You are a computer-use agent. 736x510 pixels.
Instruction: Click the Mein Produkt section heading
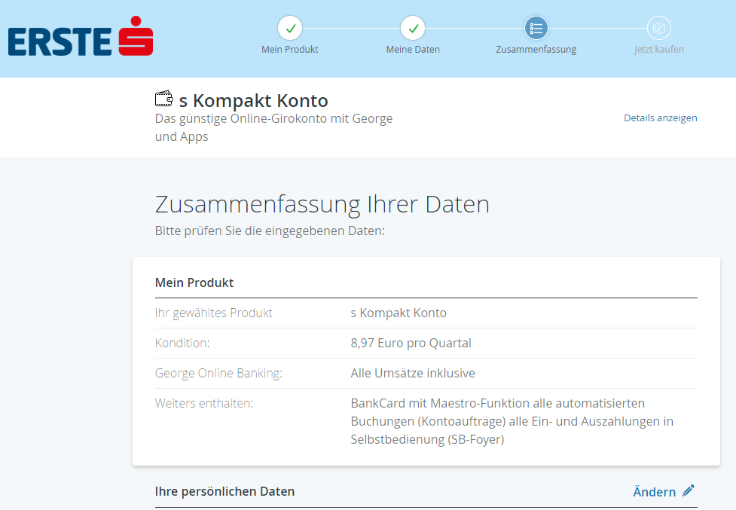click(194, 282)
